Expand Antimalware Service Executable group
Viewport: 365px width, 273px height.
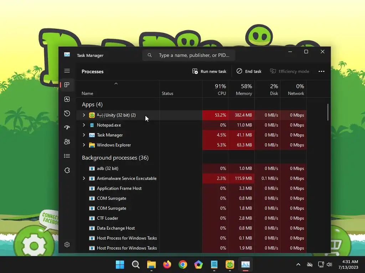pyautogui.click(x=84, y=178)
